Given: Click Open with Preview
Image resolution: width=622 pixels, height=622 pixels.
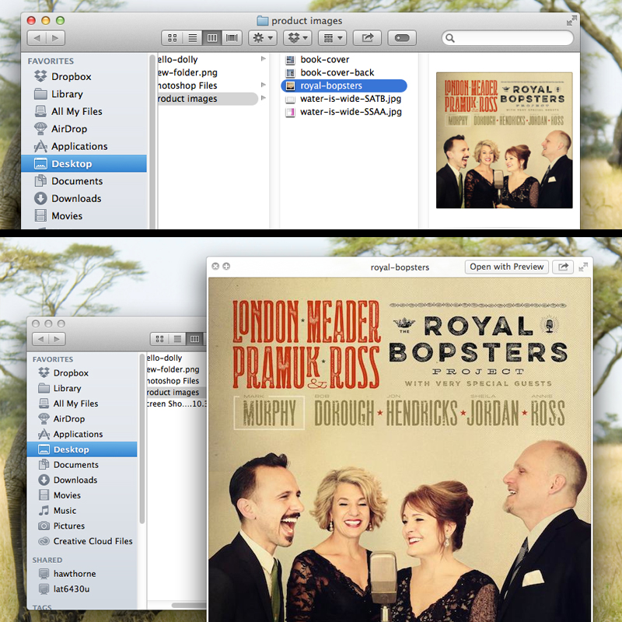Looking at the screenshot, I should [x=507, y=267].
